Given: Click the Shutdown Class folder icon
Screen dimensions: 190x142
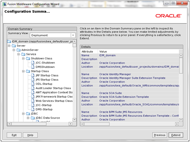Looking at the screenshot, I should pos(28,58).
